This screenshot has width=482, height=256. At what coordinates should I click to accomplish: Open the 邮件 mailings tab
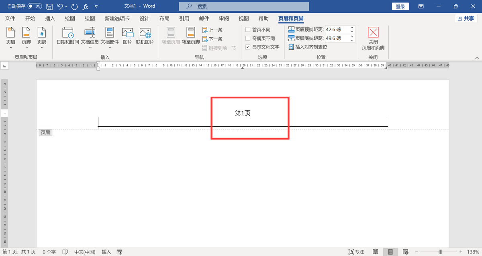(204, 18)
